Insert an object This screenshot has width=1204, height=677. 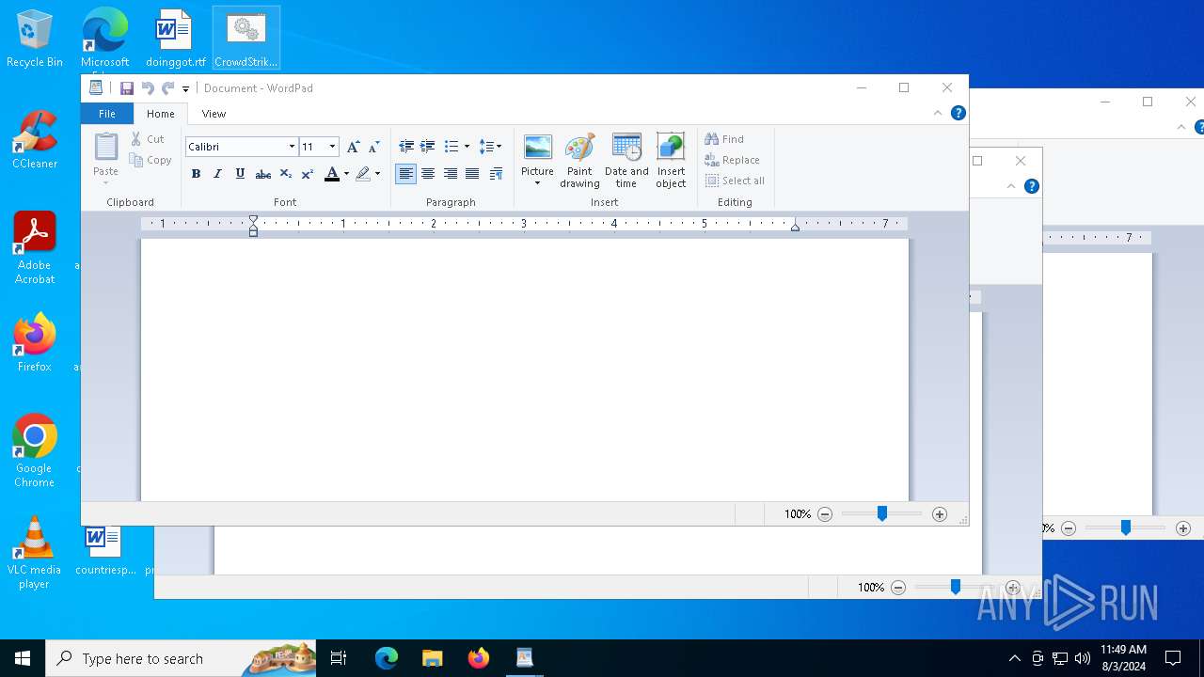pos(671,161)
